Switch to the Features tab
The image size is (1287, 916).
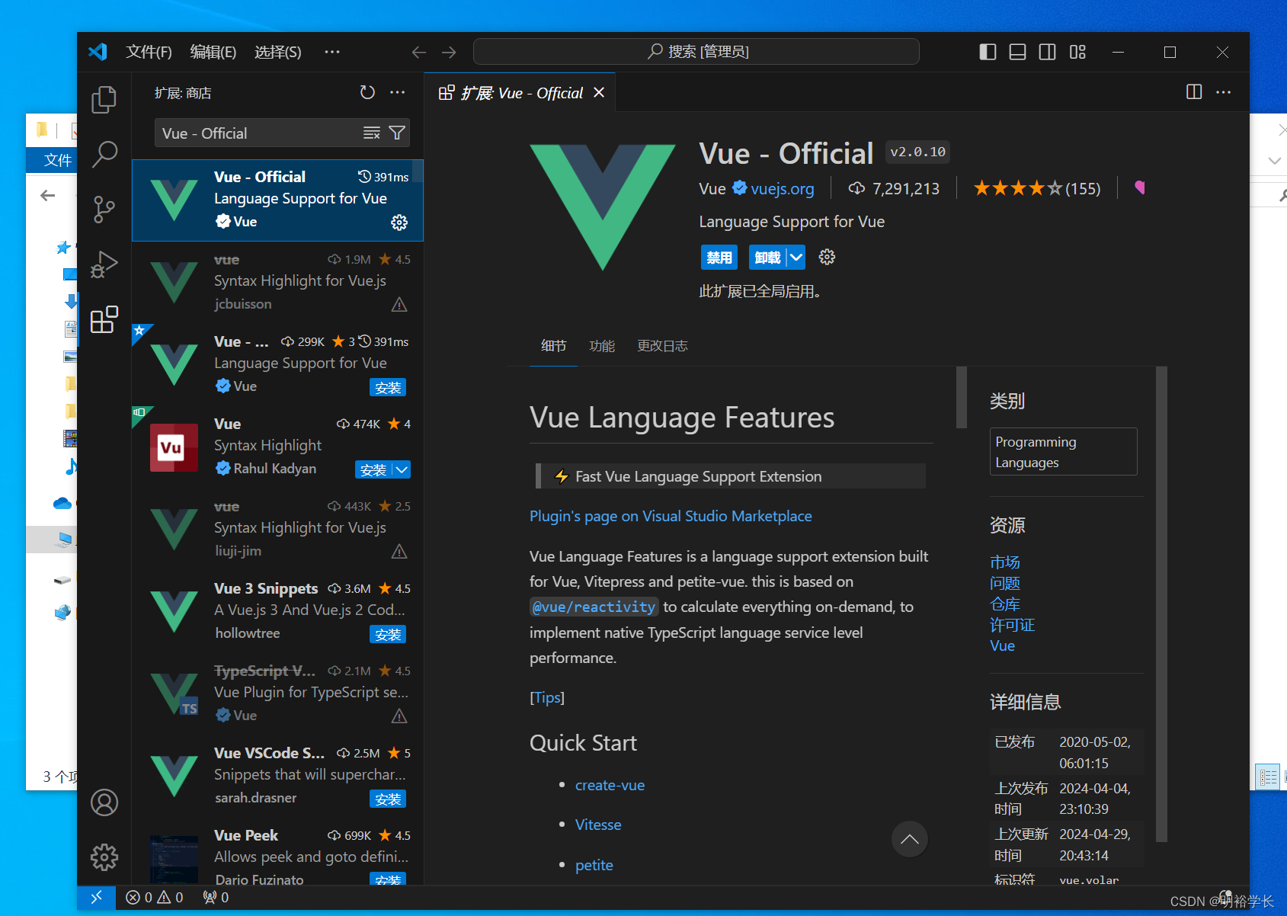click(x=602, y=346)
